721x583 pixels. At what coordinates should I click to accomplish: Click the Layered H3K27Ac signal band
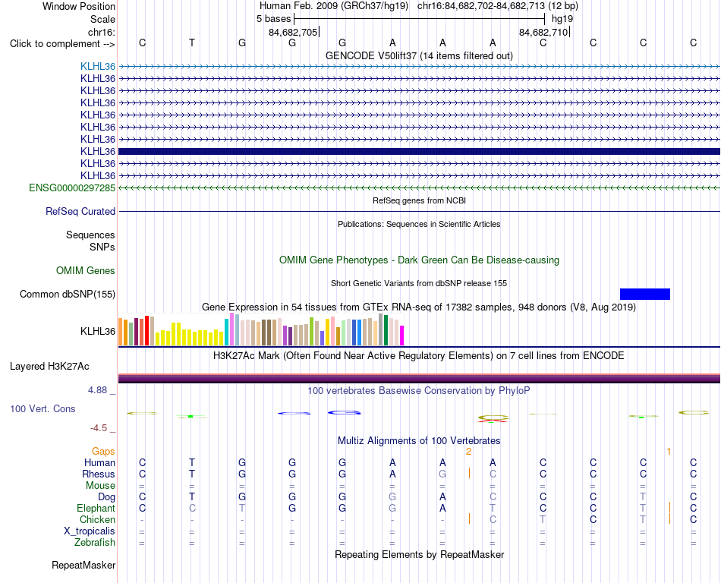click(419, 378)
